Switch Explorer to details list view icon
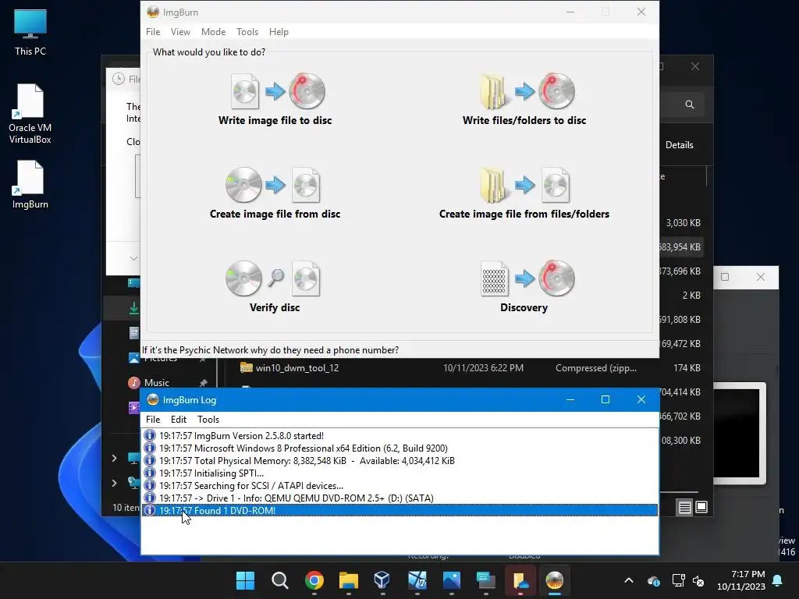Screen dimensions: 799x599 [x=684, y=507]
